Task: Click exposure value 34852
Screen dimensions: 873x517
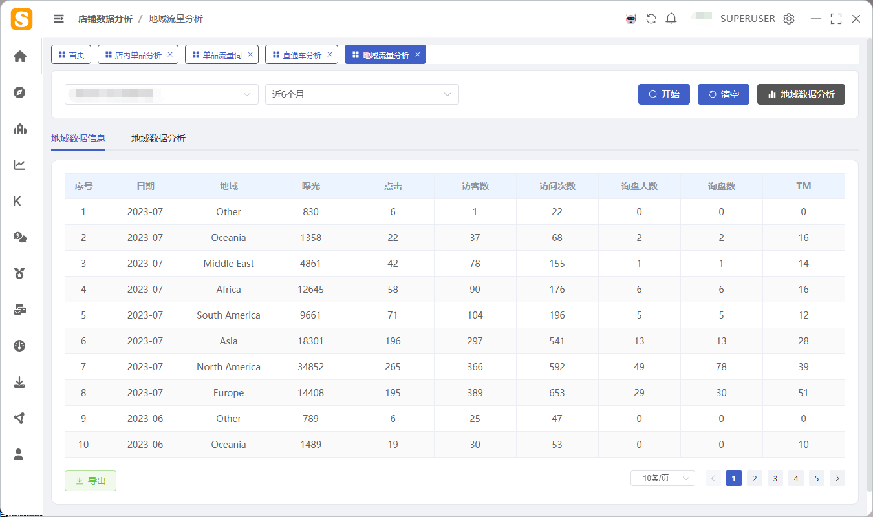Action: coord(311,367)
